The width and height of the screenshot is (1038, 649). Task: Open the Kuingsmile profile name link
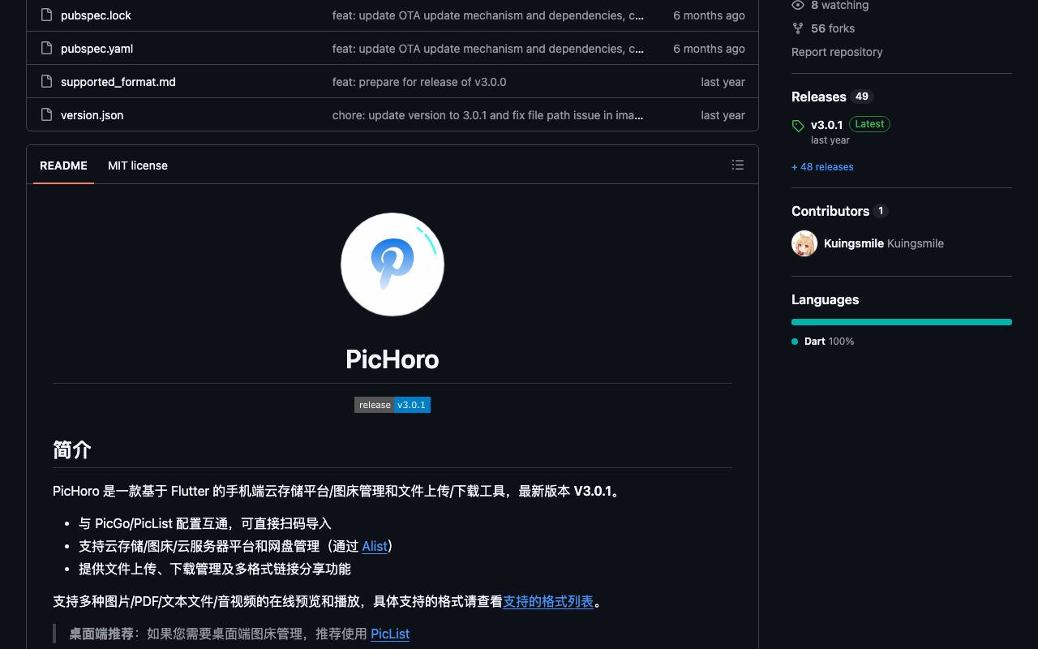[854, 243]
